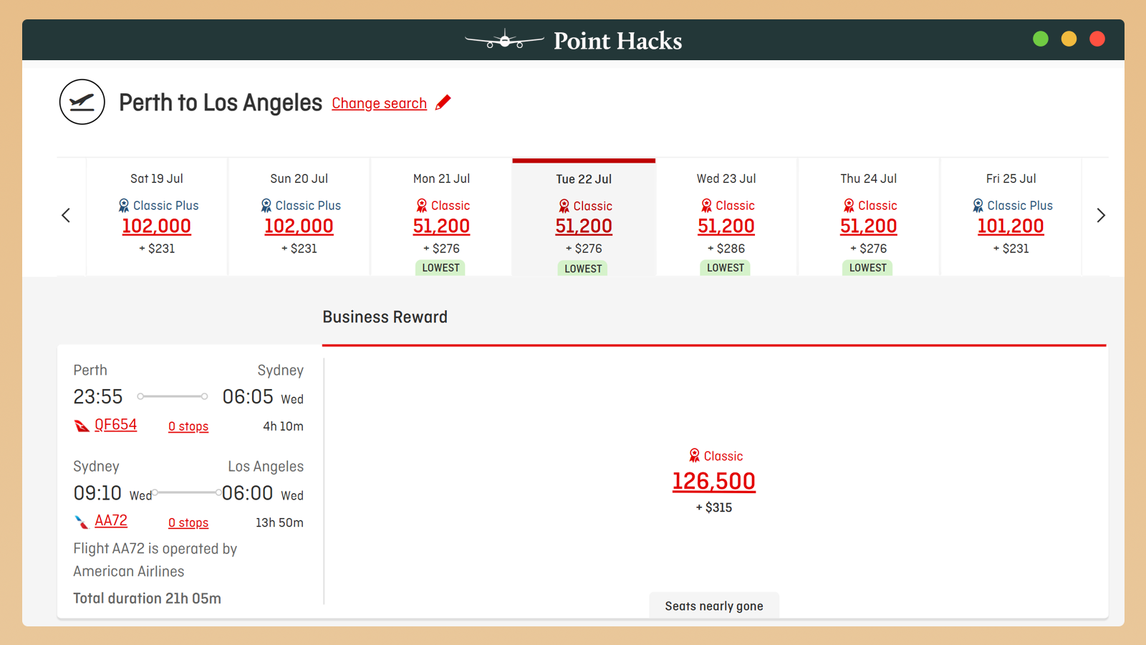Click Classic ribbon icon on Mon 21 Jul
Viewport: 1146px width, 645px height.
pos(422,206)
